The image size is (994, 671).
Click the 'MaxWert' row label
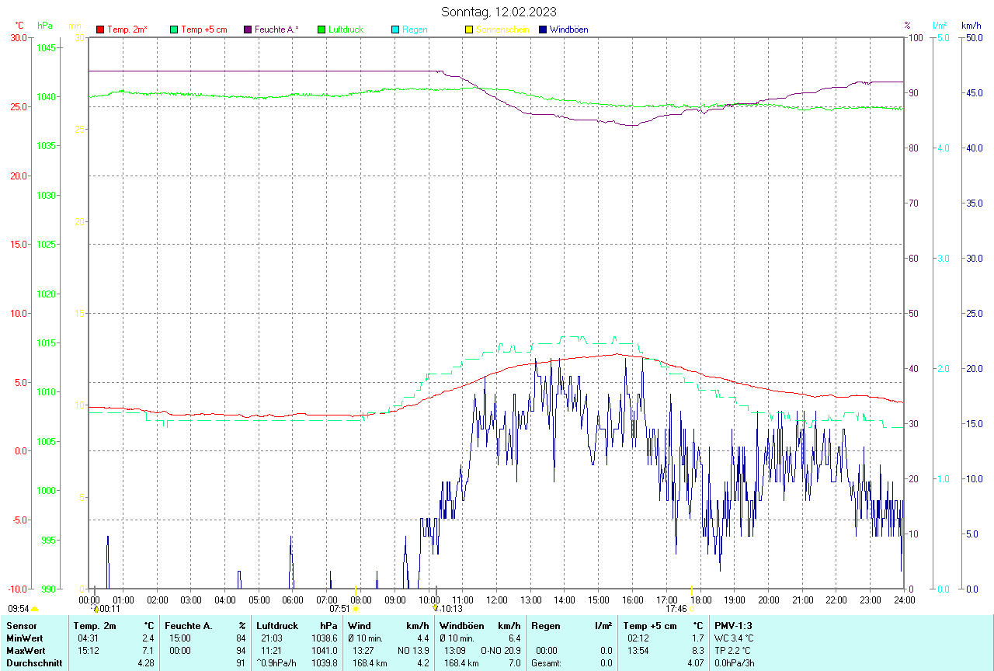tap(26, 651)
